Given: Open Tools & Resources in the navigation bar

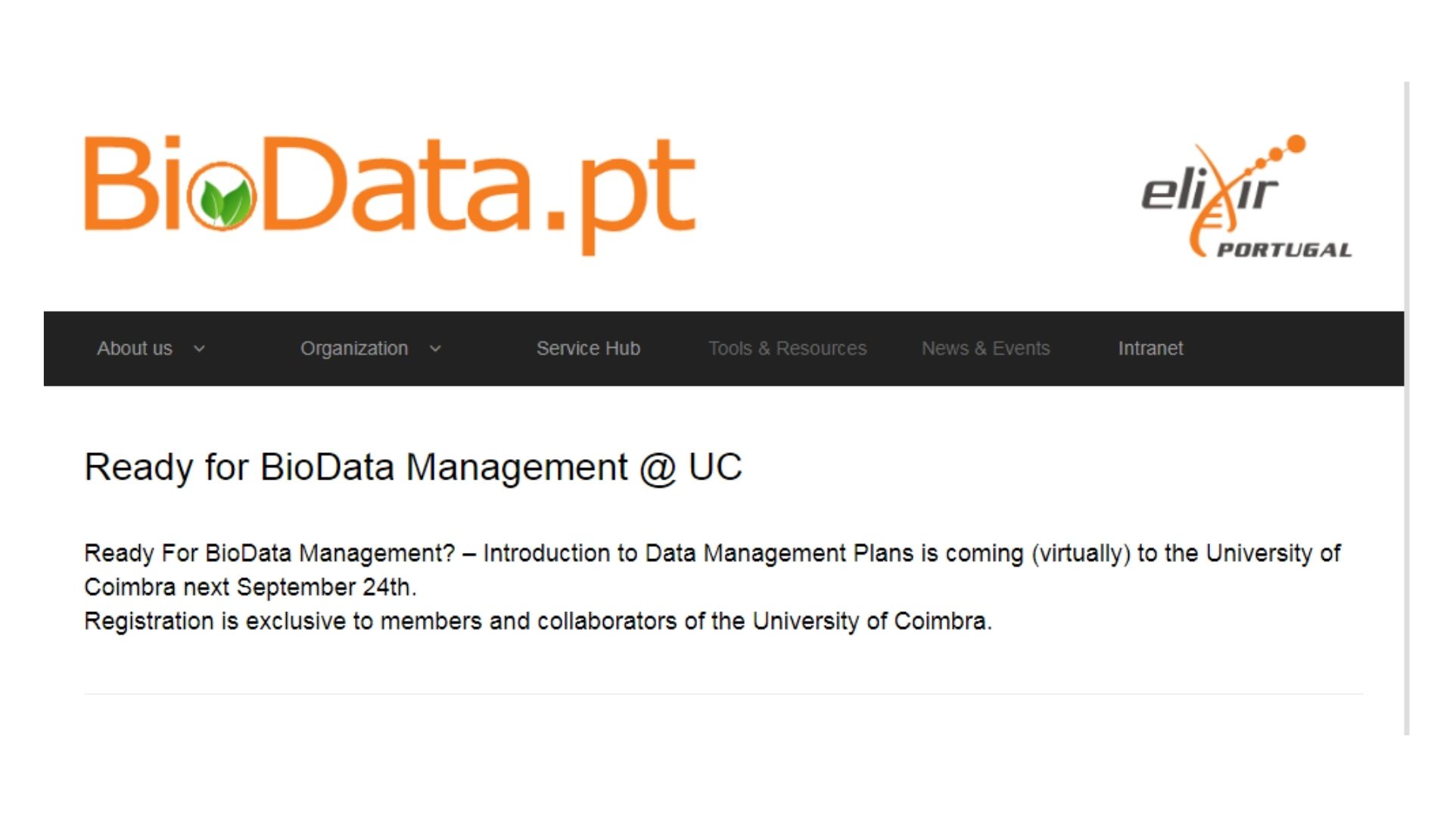Looking at the screenshot, I should click(787, 349).
